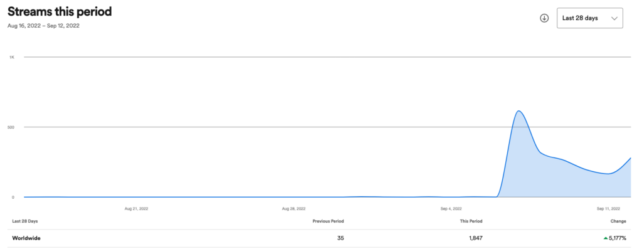The height and width of the screenshot is (249, 642).
Task: Click the Aug 16 – Sep 12 date range
Action: click(43, 26)
